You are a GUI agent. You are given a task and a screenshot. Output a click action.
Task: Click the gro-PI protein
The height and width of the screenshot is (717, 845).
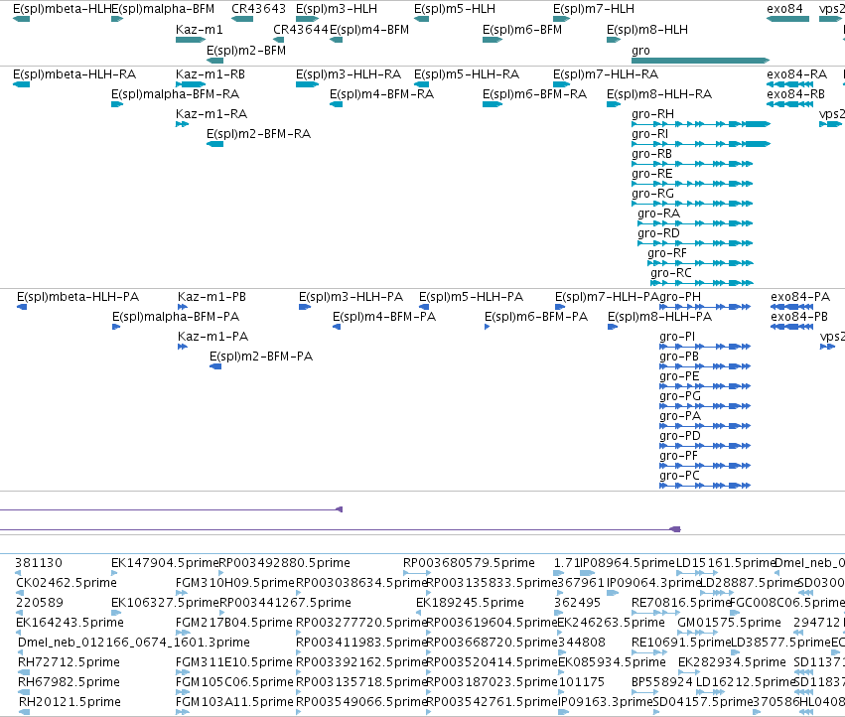click(x=705, y=347)
